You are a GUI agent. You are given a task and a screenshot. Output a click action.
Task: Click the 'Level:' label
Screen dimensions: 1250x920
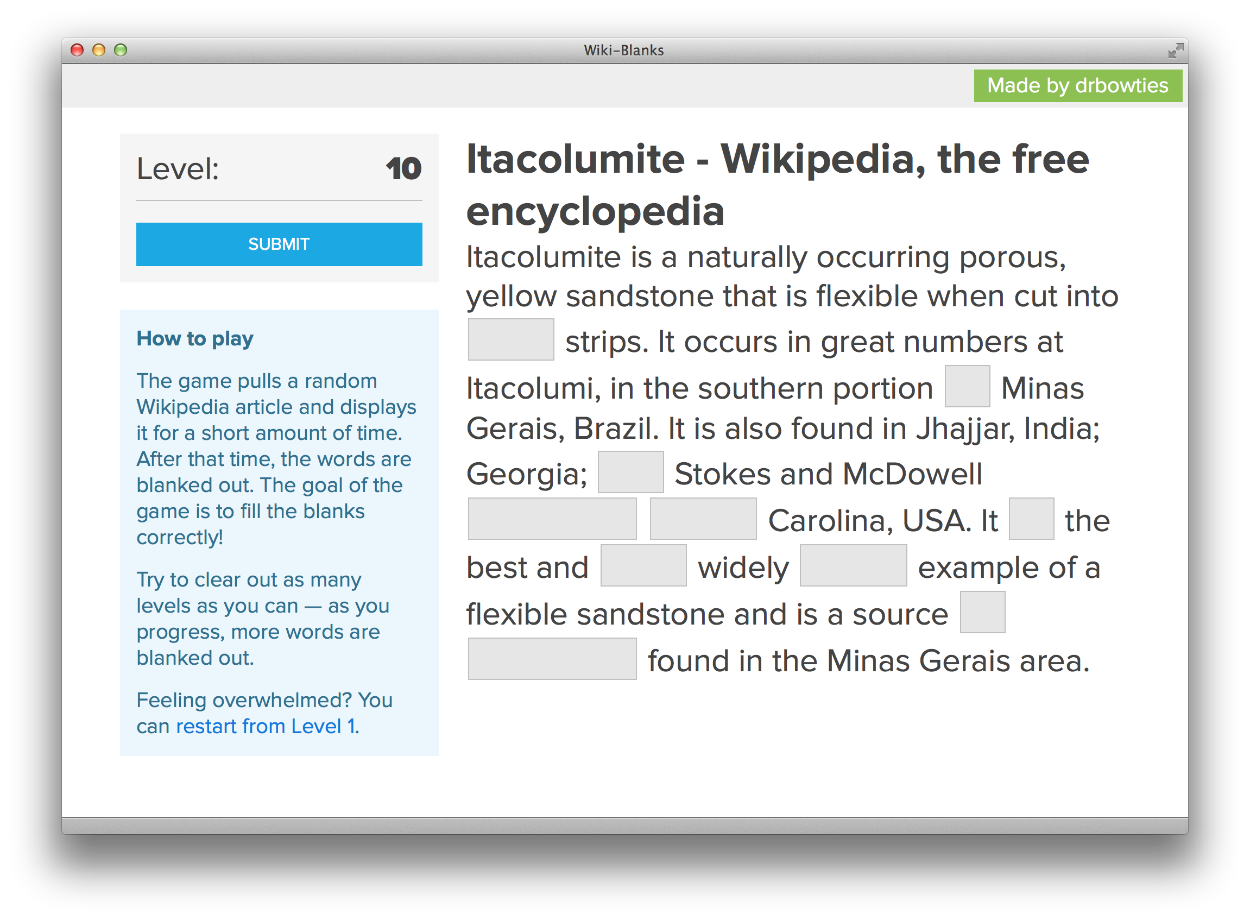pyautogui.click(x=178, y=169)
